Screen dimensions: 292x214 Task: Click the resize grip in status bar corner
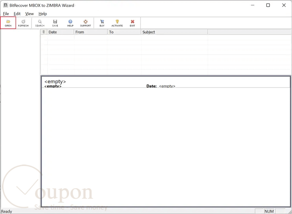click(x=290, y=212)
